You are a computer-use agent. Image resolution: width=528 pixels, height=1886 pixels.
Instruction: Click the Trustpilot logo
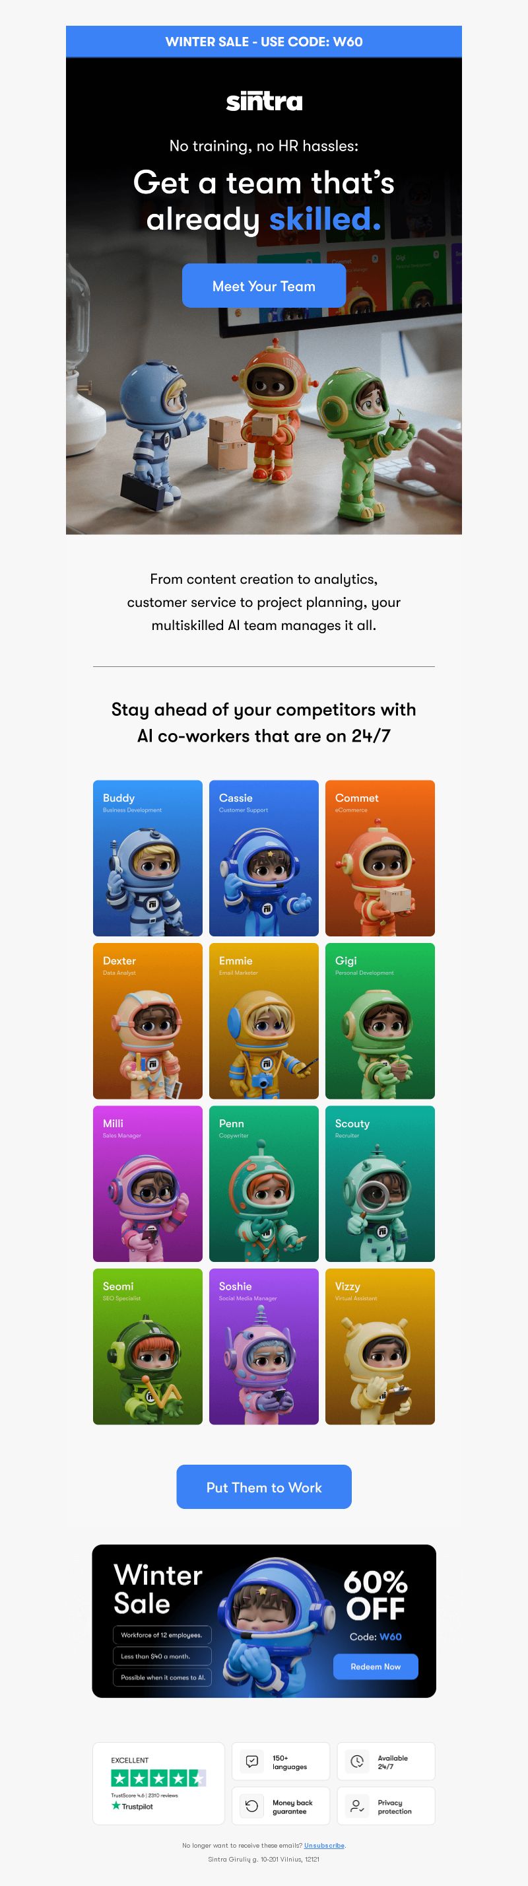(133, 1806)
